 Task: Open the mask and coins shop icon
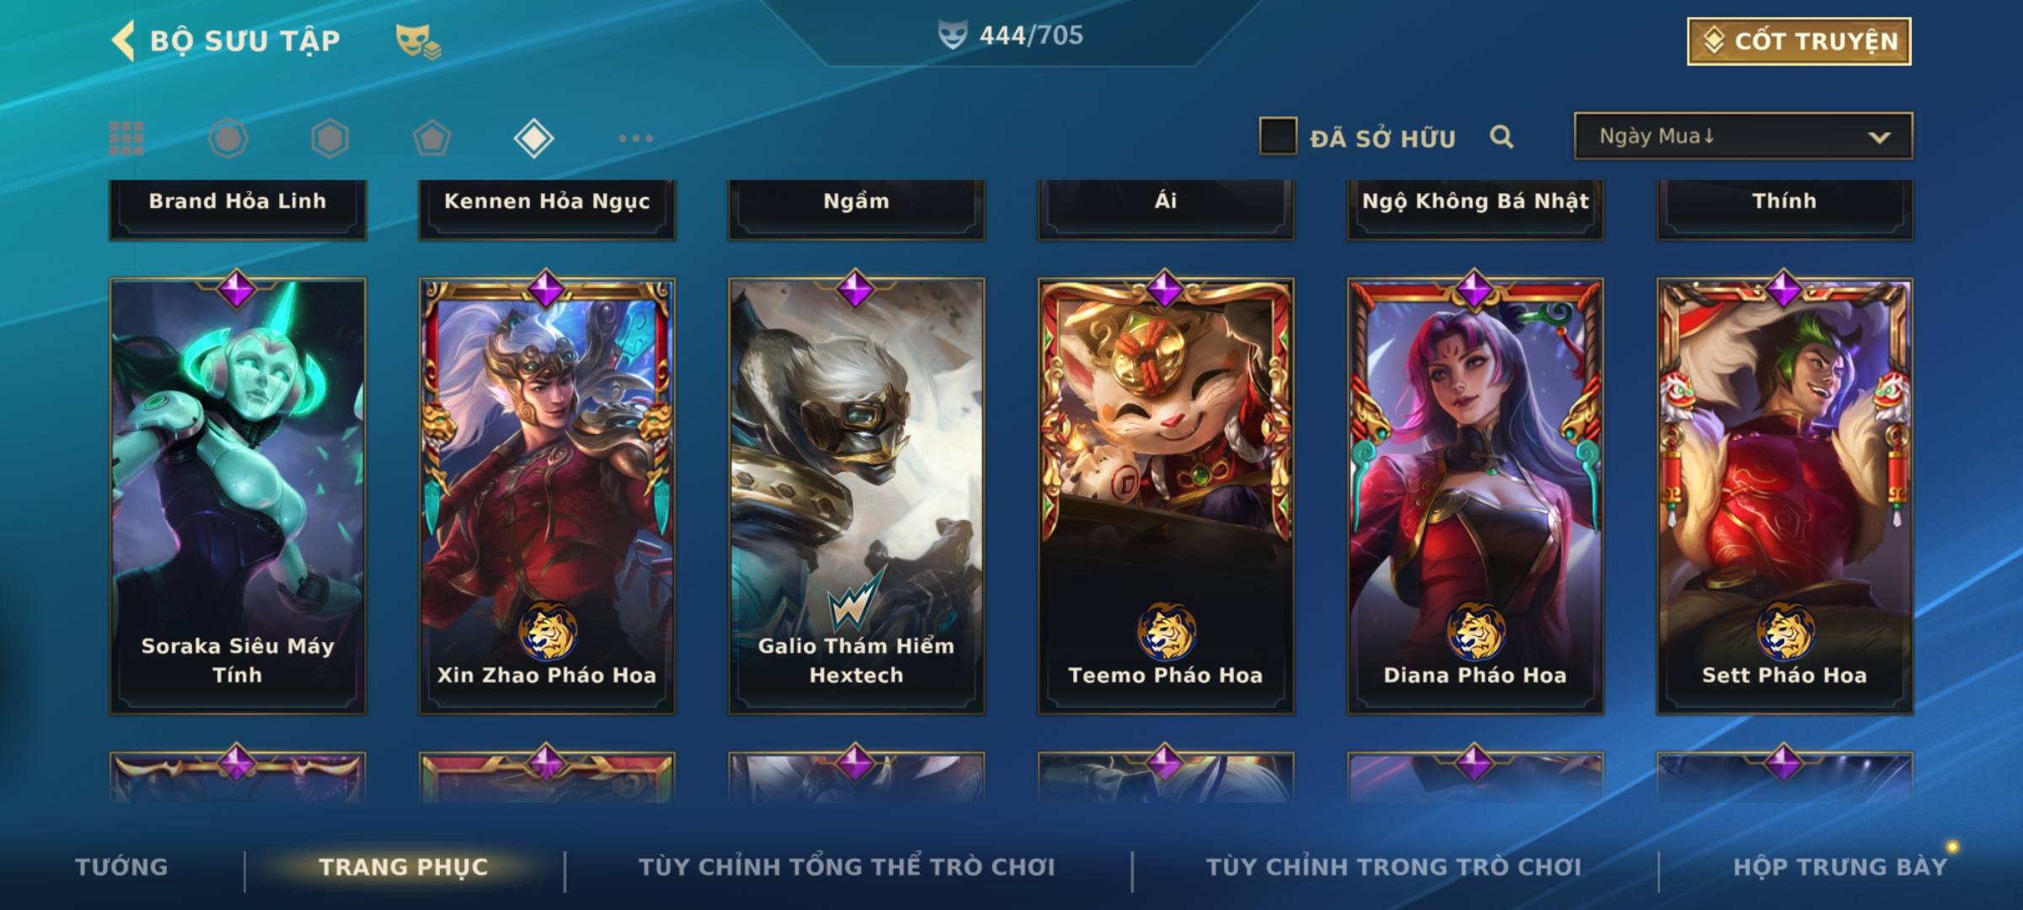click(418, 41)
